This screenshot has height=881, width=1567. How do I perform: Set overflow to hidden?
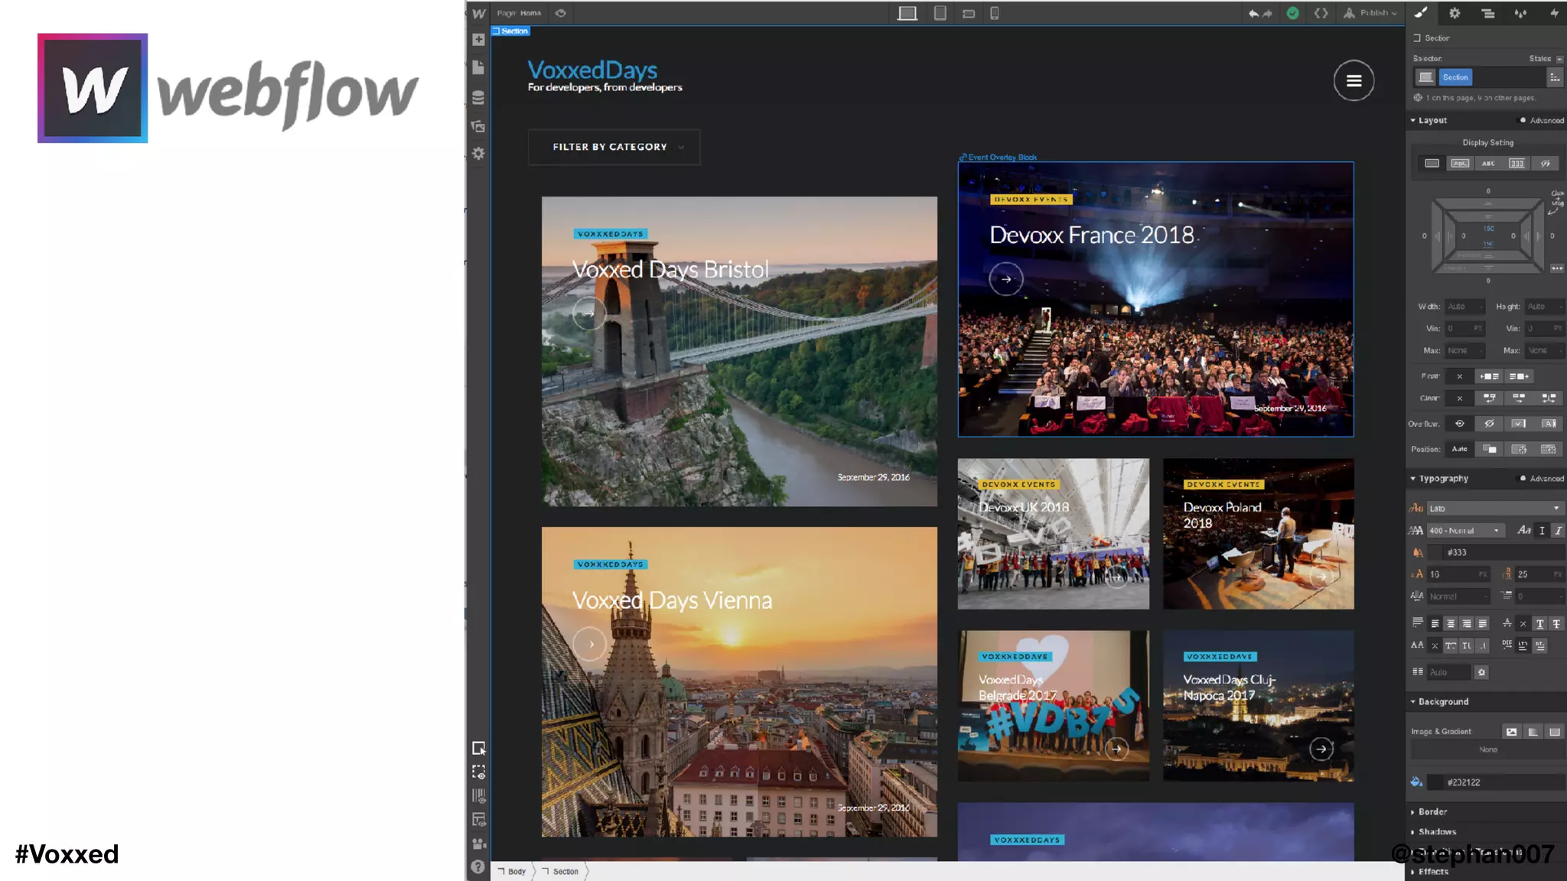point(1489,424)
